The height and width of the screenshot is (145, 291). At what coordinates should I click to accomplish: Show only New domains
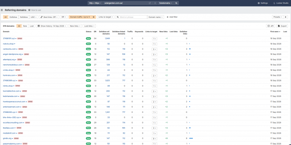tap(25, 26)
